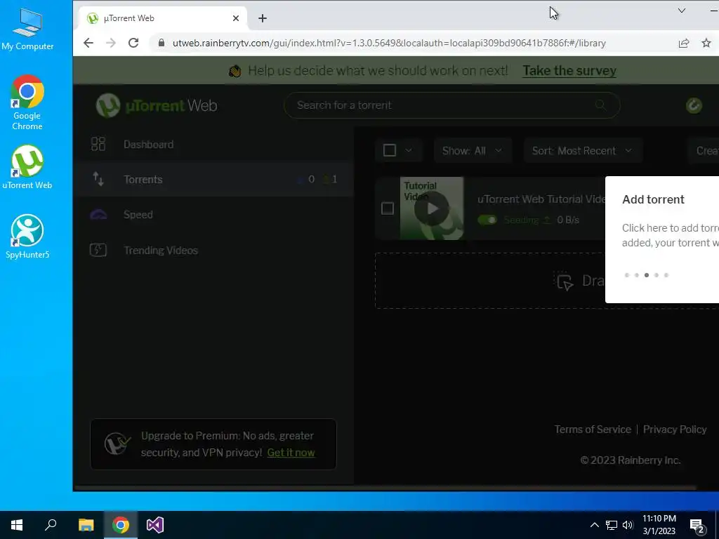Click the green circular icon at the header's right end
719x539 pixels.
(694, 105)
